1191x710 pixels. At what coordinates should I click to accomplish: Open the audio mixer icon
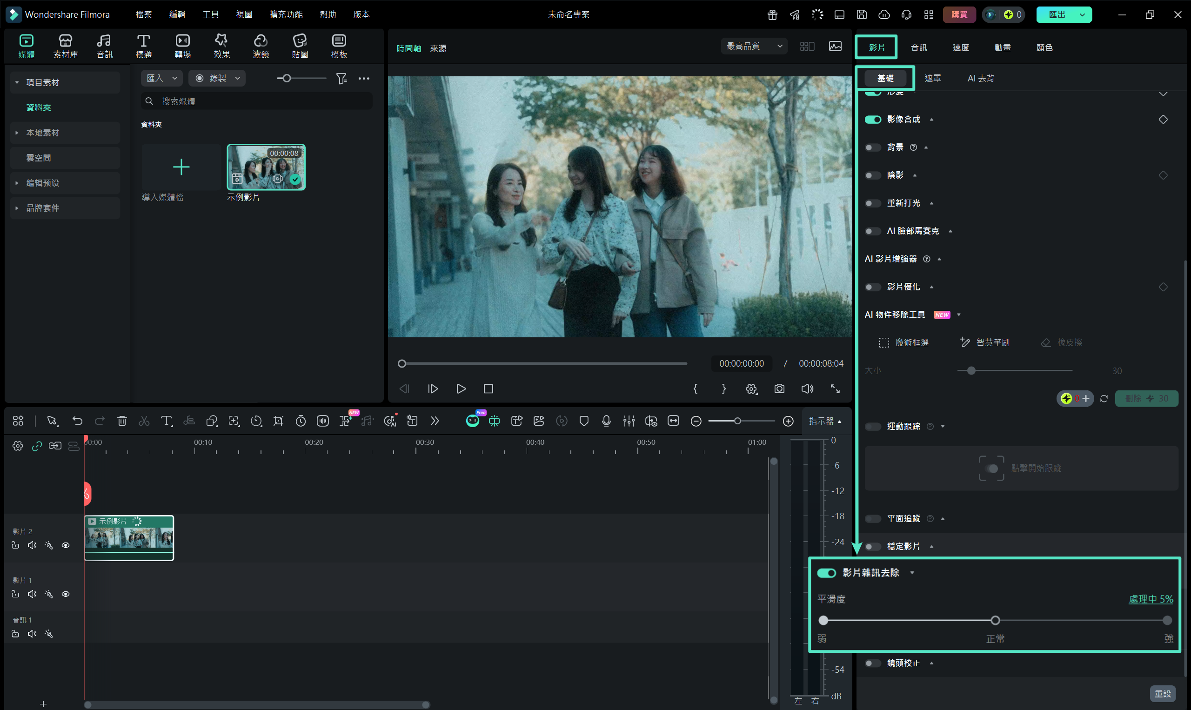(x=629, y=421)
